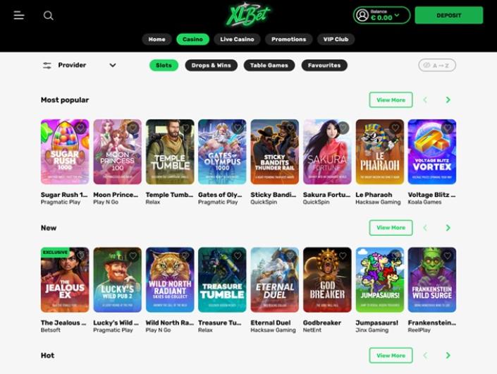Click the account profile avatar icon
The height and width of the screenshot is (374, 497).
pyautogui.click(x=362, y=16)
